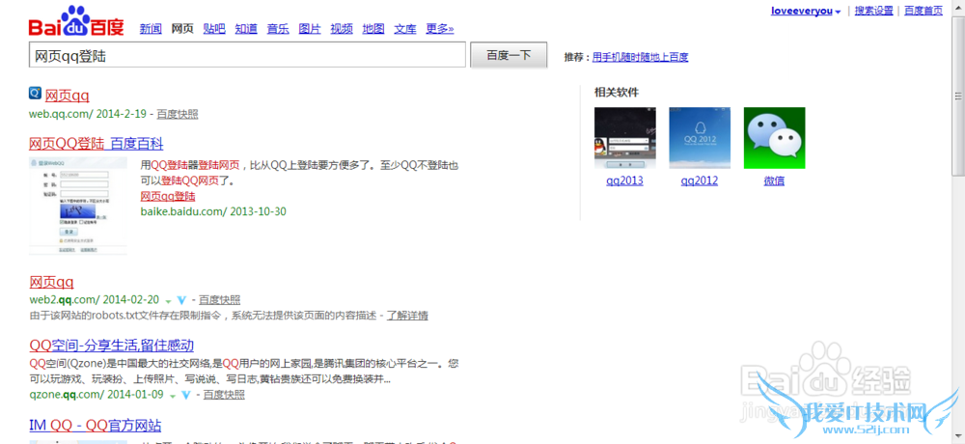Open the loveeveryou account dropdown

point(806,11)
